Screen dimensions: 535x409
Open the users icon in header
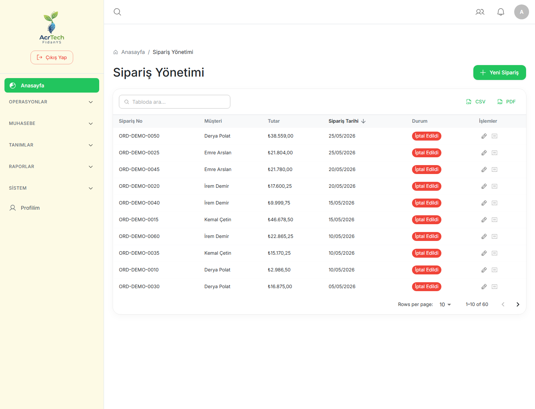[480, 12]
